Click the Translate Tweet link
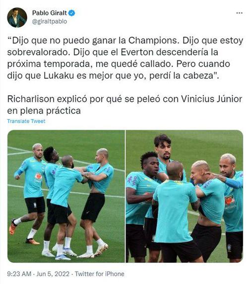Screen dimensions: 248x284 (26, 121)
